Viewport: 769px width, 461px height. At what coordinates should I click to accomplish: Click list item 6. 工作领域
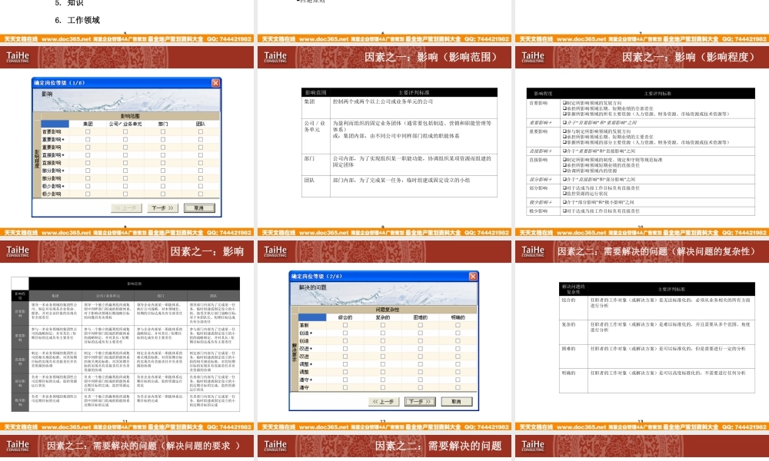point(78,20)
